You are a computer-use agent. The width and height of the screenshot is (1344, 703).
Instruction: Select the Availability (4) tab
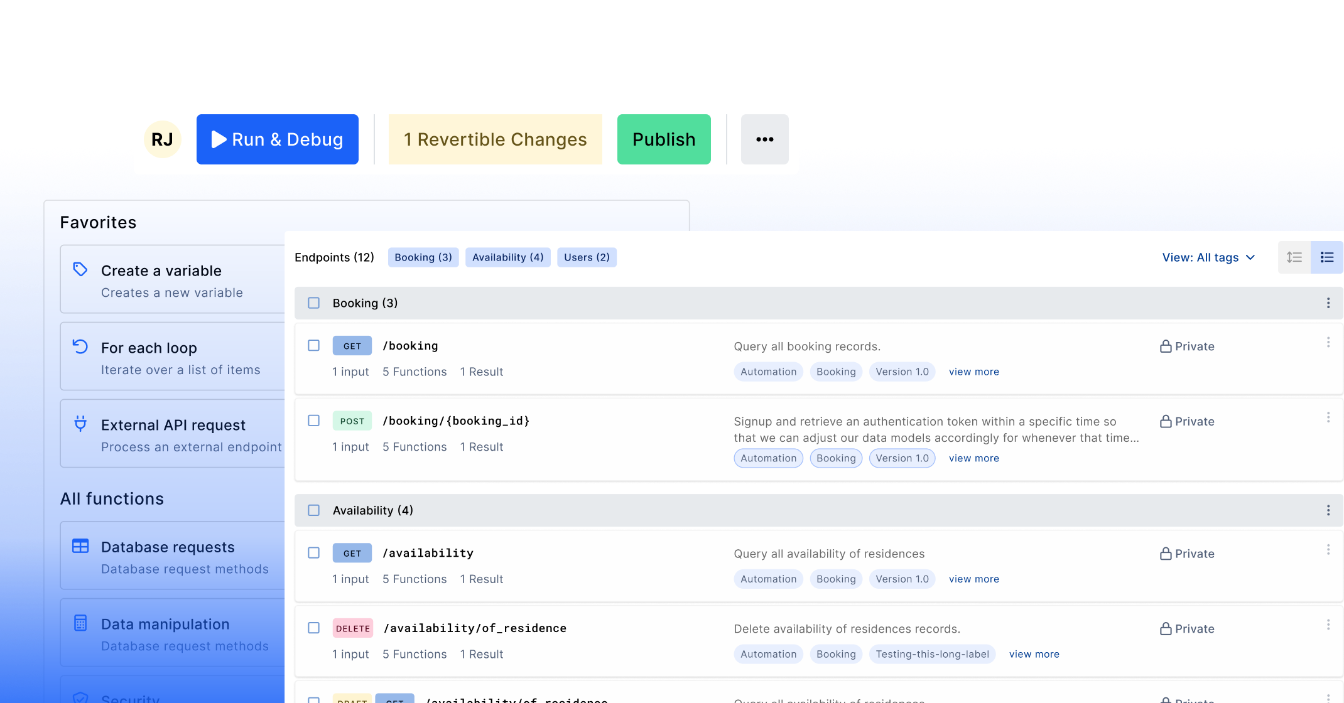(507, 257)
